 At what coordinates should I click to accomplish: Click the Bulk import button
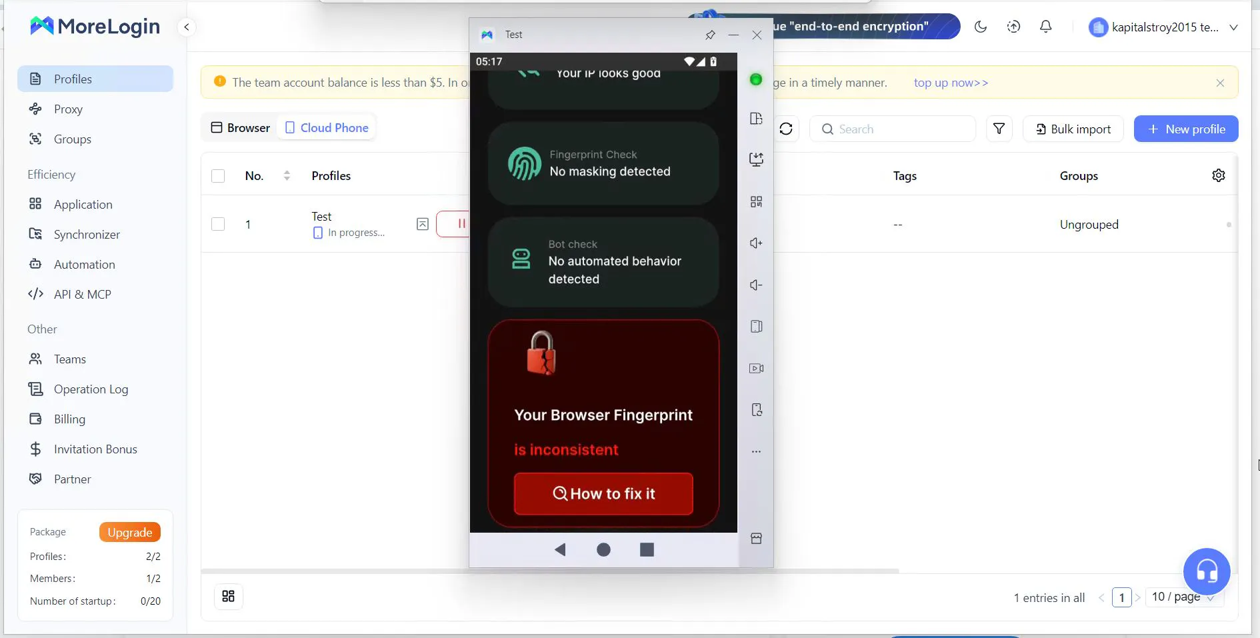point(1073,129)
